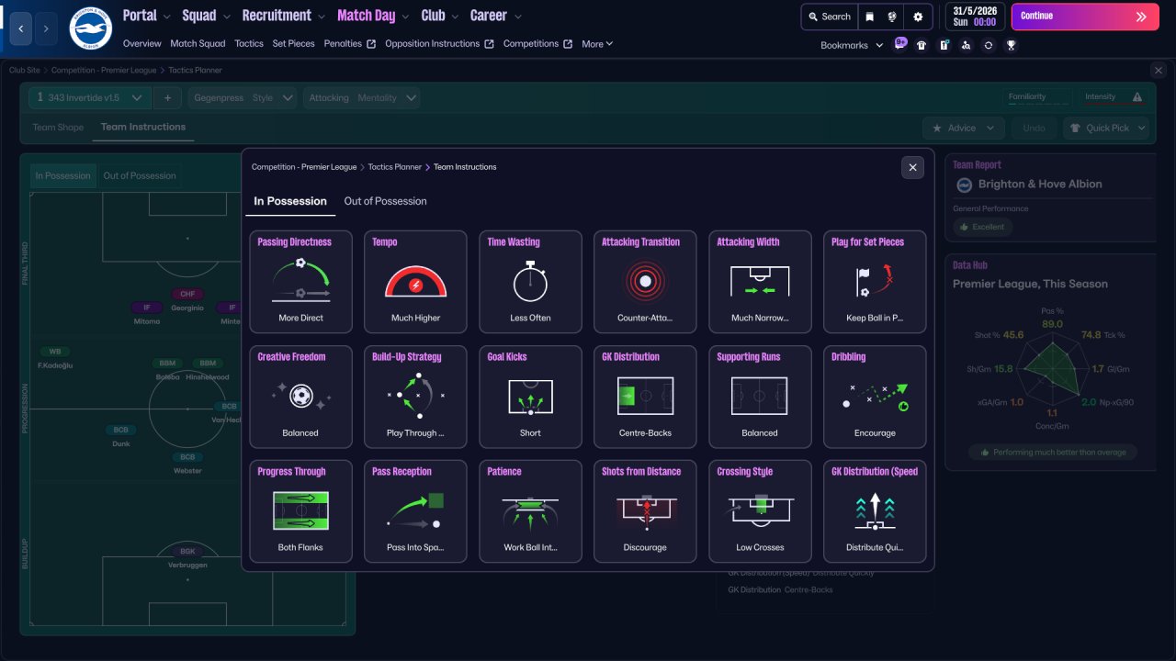Image resolution: width=1176 pixels, height=661 pixels.
Task: Expand the Club menu
Action: tap(440, 16)
